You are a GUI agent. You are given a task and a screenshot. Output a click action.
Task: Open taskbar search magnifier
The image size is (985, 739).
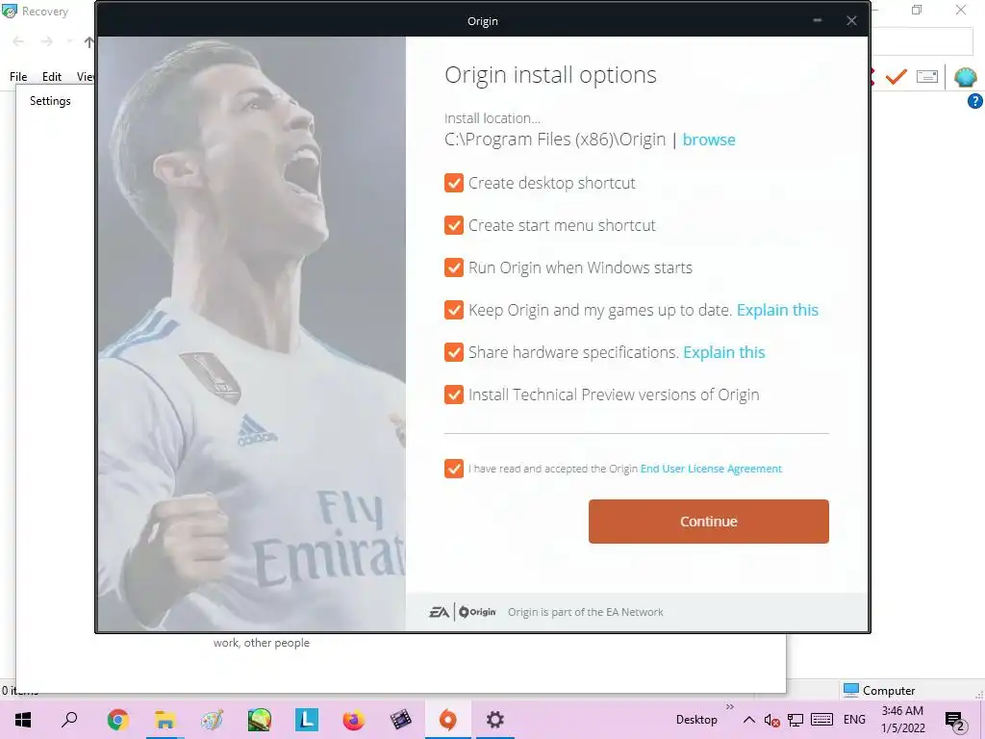tap(69, 720)
